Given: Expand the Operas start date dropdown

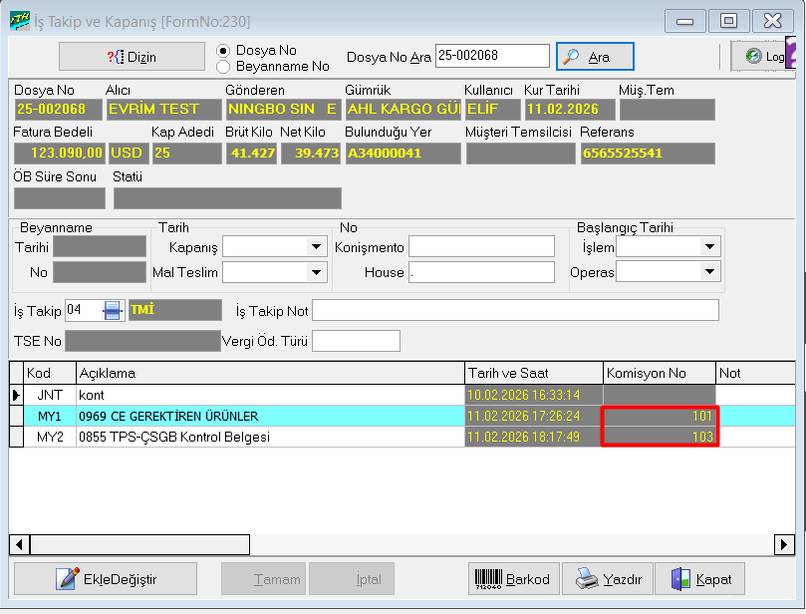Looking at the screenshot, I should 709,272.
